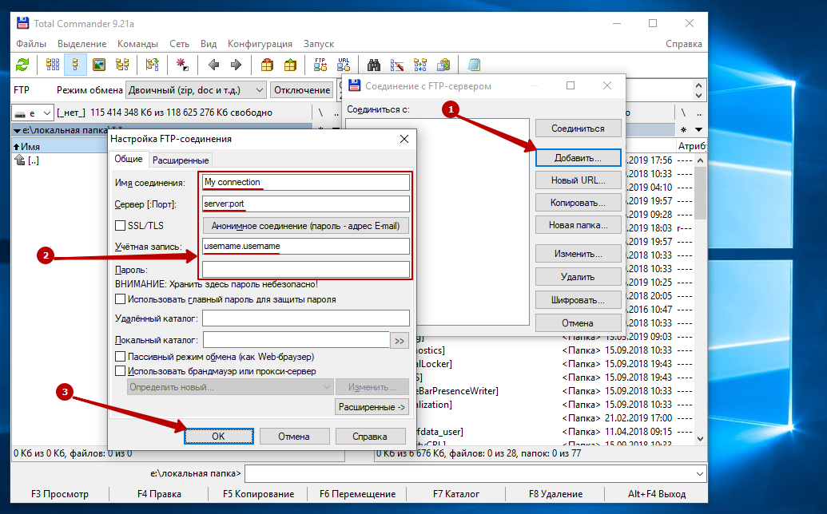This screenshot has width=827, height=514.
Task: Click the right panel vertical scrollbar
Action: 701,299
